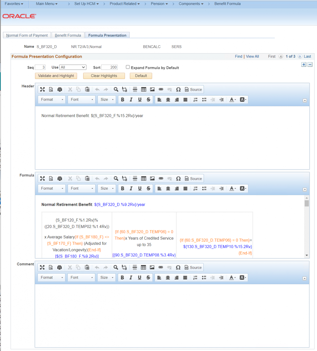This screenshot has height=351, width=317.
Task: Open Source view in the Header editor
Action: pos(193,89)
